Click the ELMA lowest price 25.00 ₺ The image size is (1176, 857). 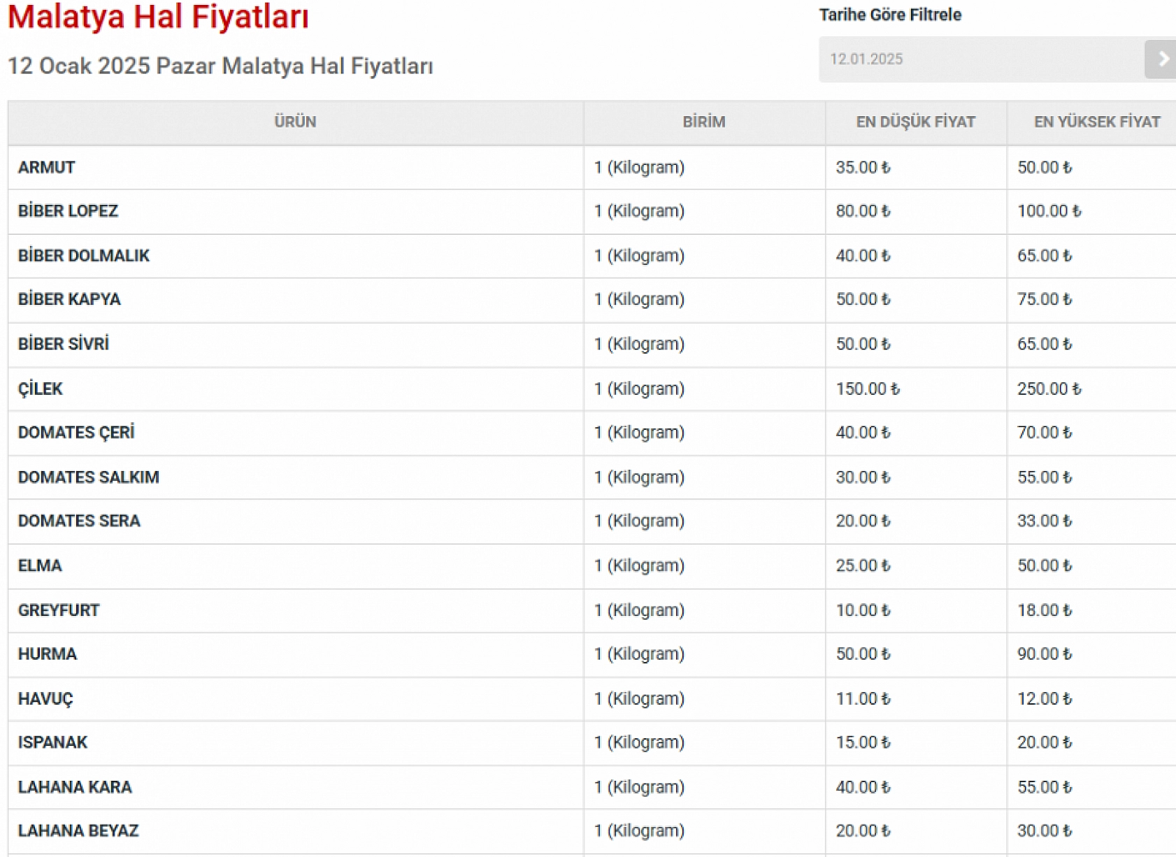click(x=863, y=566)
